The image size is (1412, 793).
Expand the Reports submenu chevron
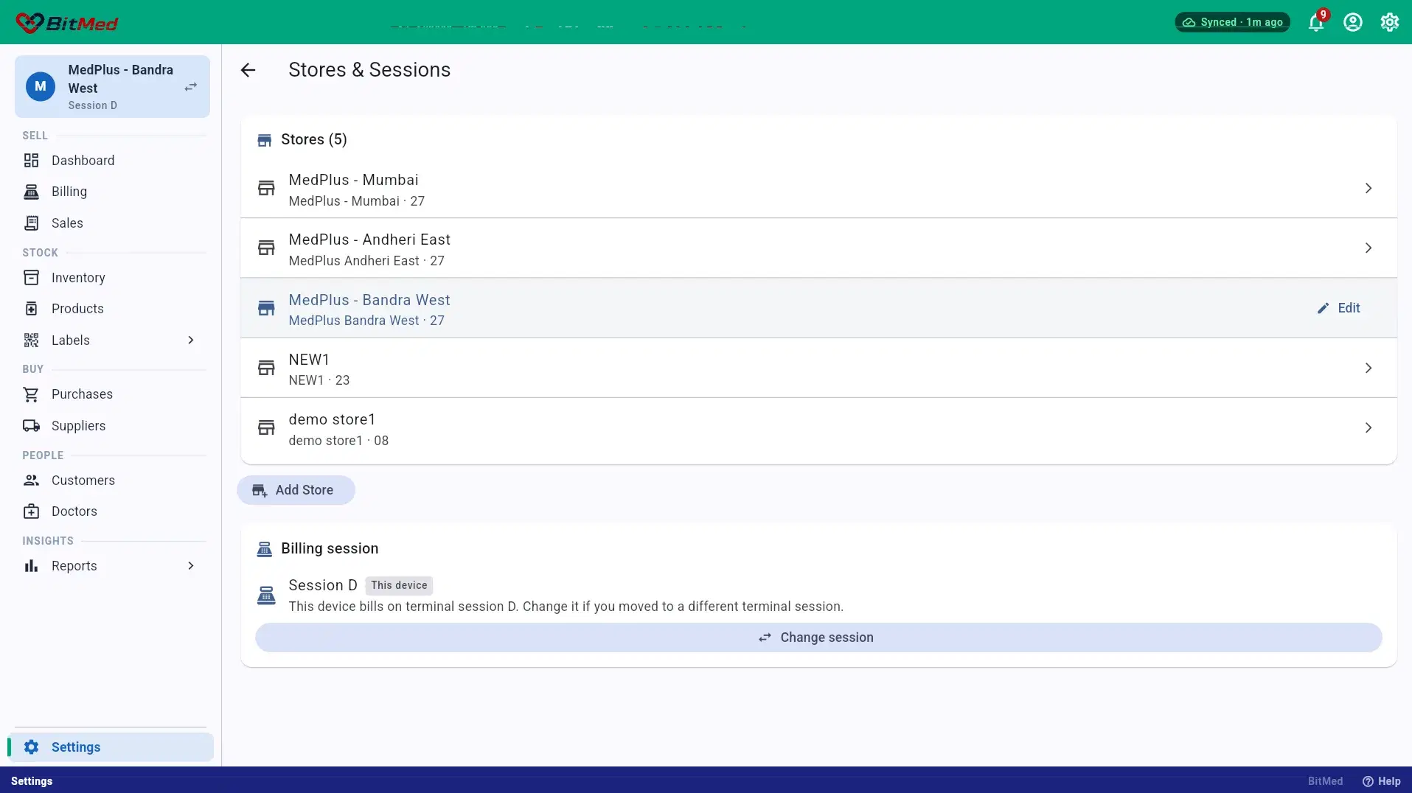tap(191, 566)
